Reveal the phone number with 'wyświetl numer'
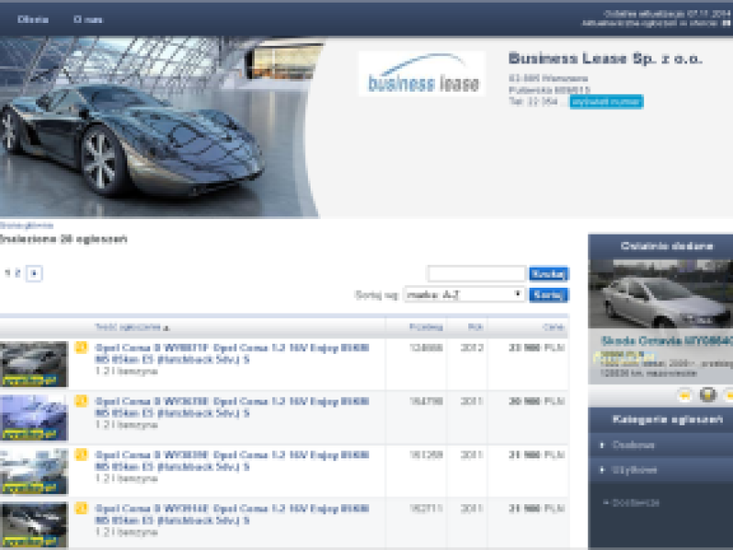The width and height of the screenshot is (733, 550). coord(606,102)
